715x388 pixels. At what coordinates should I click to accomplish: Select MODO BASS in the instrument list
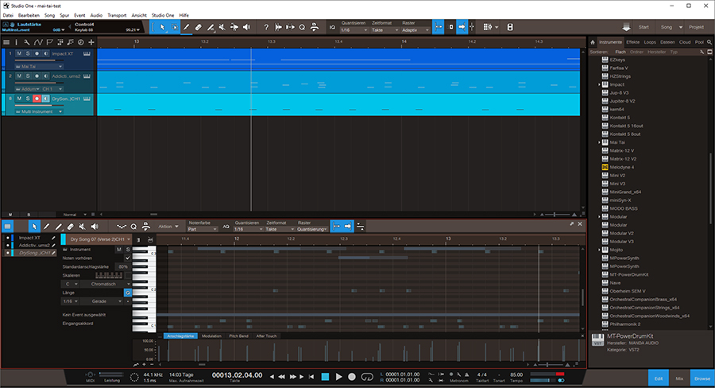pyautogui.click(x=624, y=208)
